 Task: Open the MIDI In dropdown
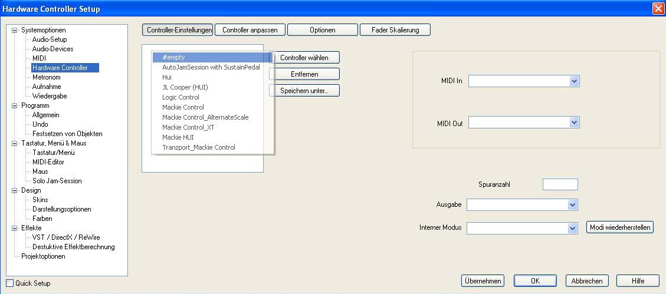[x=574, y=81]
